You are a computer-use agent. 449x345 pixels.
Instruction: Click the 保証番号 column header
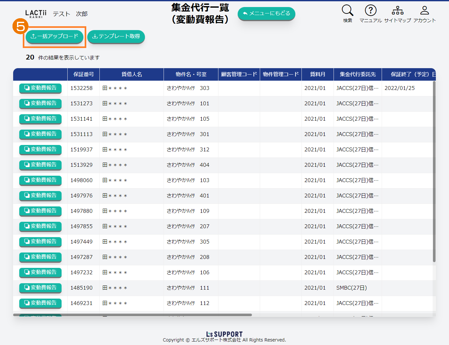pos(83,74)
